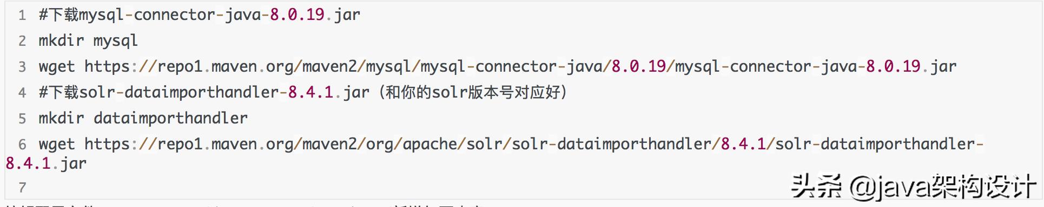Viewport: 1044px width, 207px height.
Task: Click line number 2 in gutter
Action: (22, 41)
